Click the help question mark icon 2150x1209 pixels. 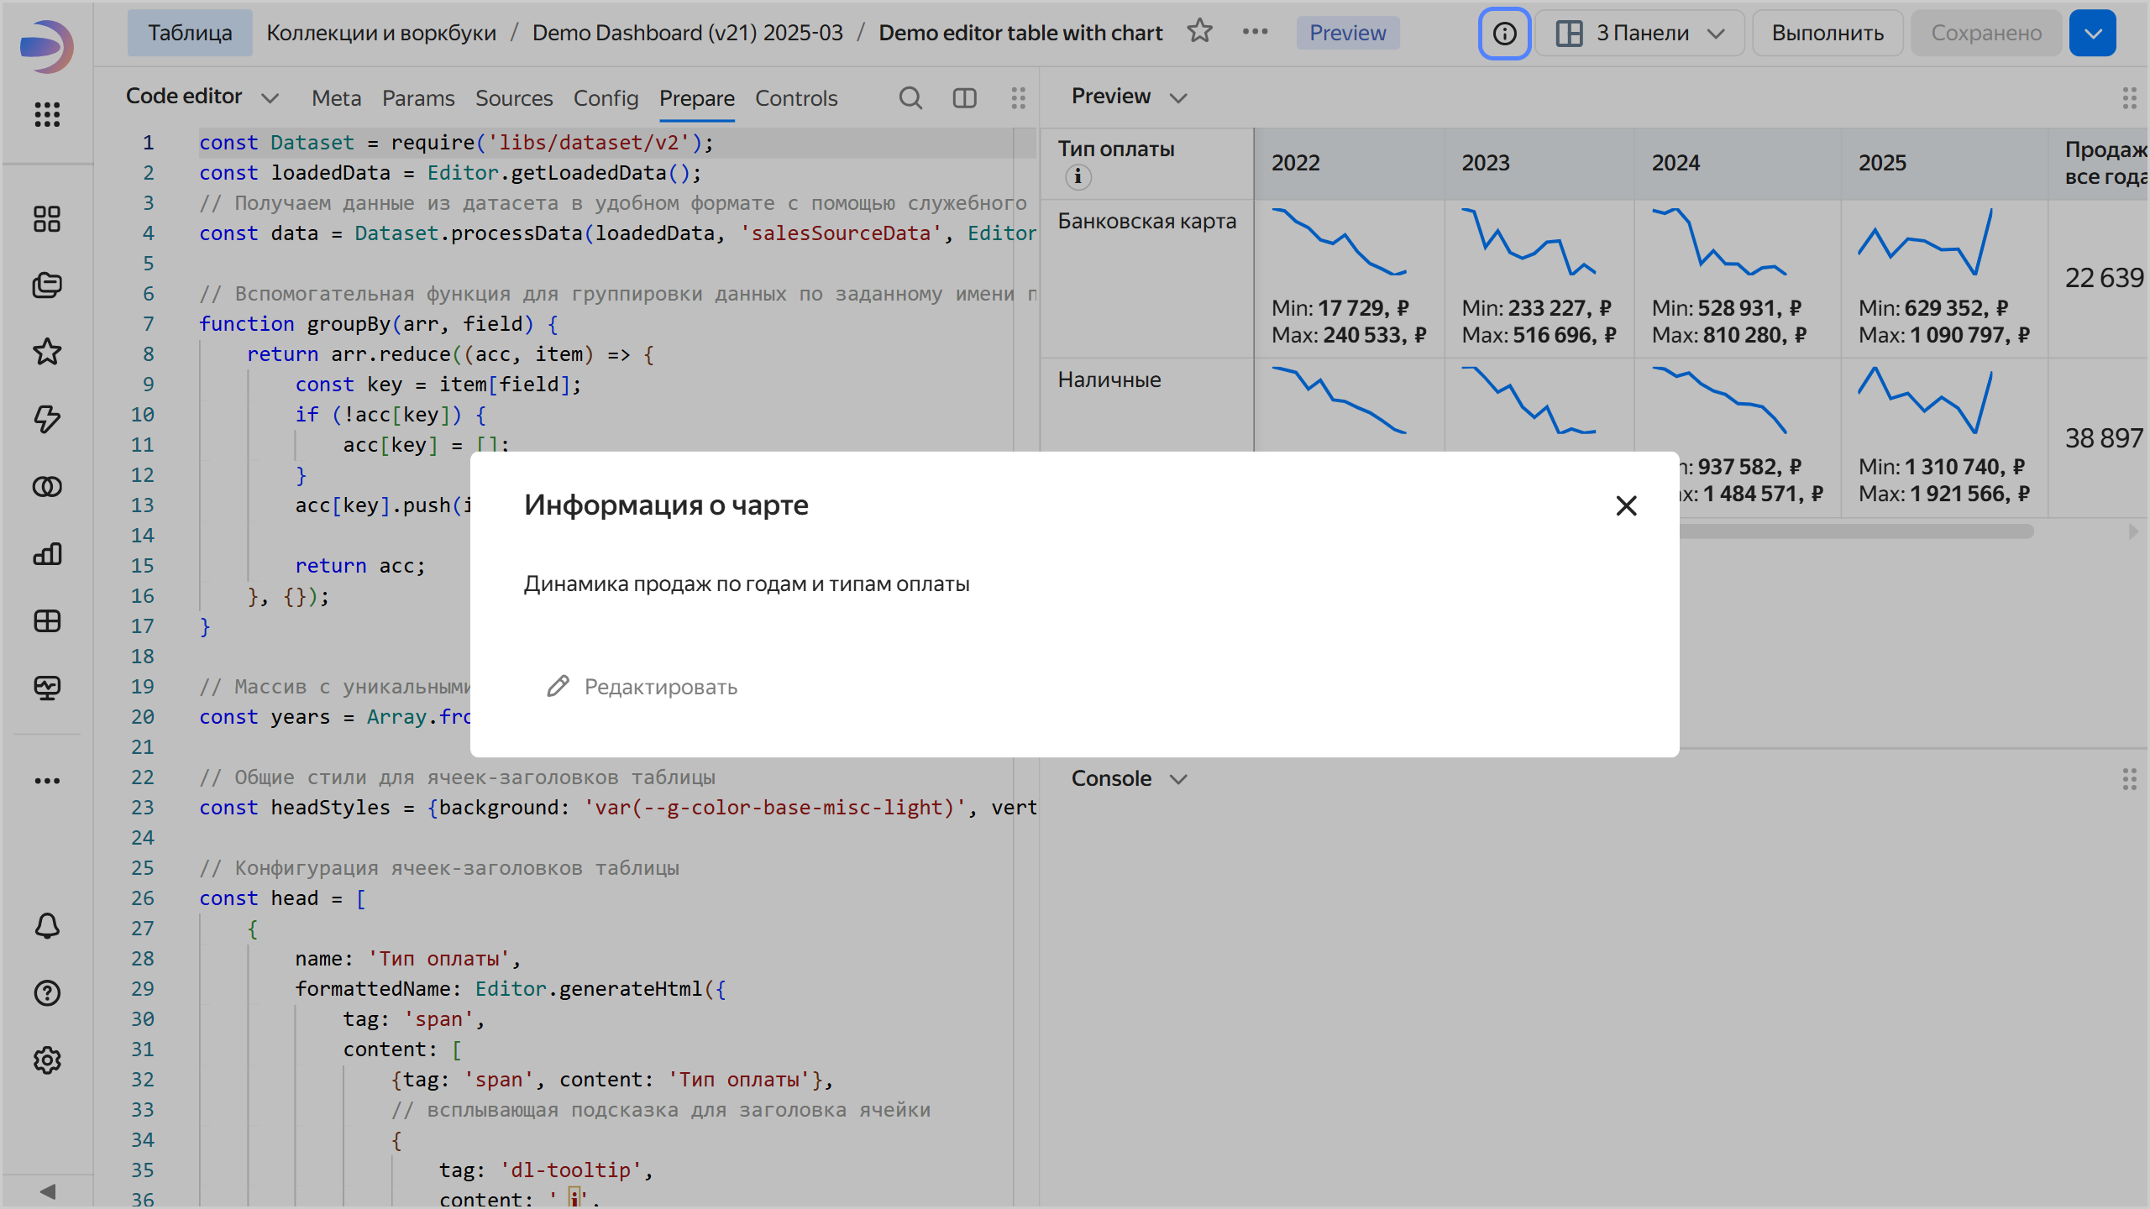[x=47, y=993]
